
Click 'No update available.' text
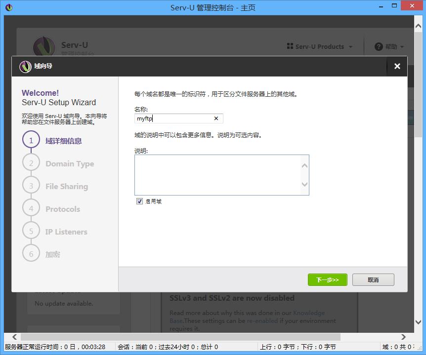(x=64, y=304)
